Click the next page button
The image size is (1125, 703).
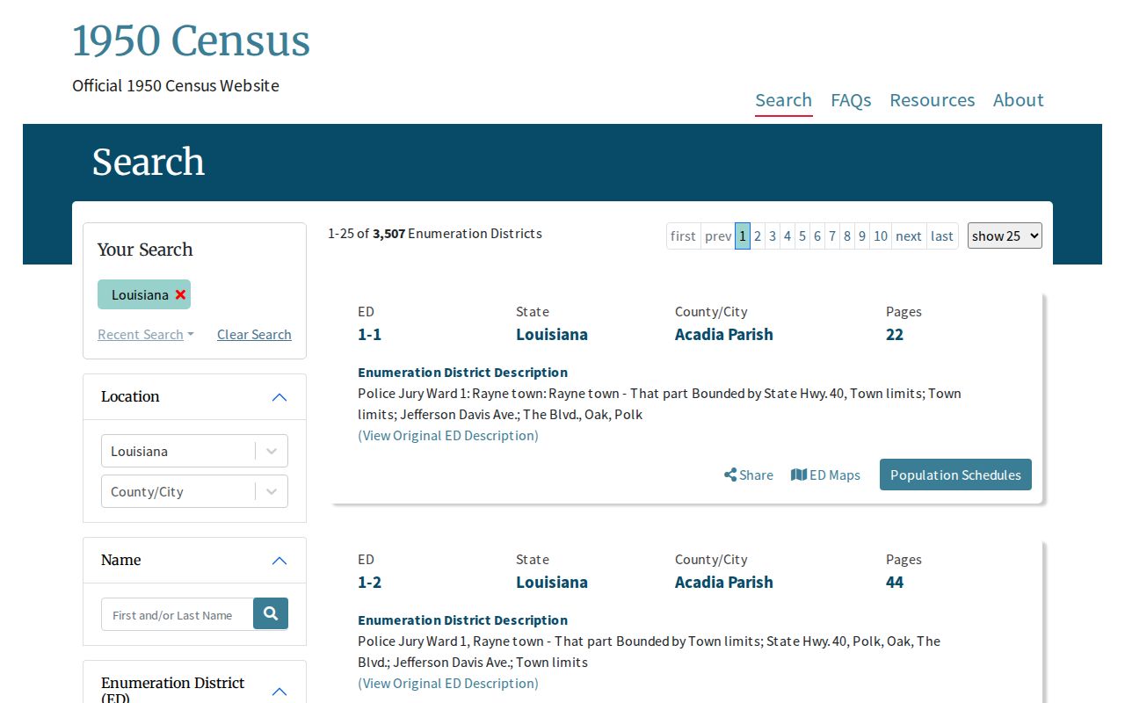tap(909, 236)
